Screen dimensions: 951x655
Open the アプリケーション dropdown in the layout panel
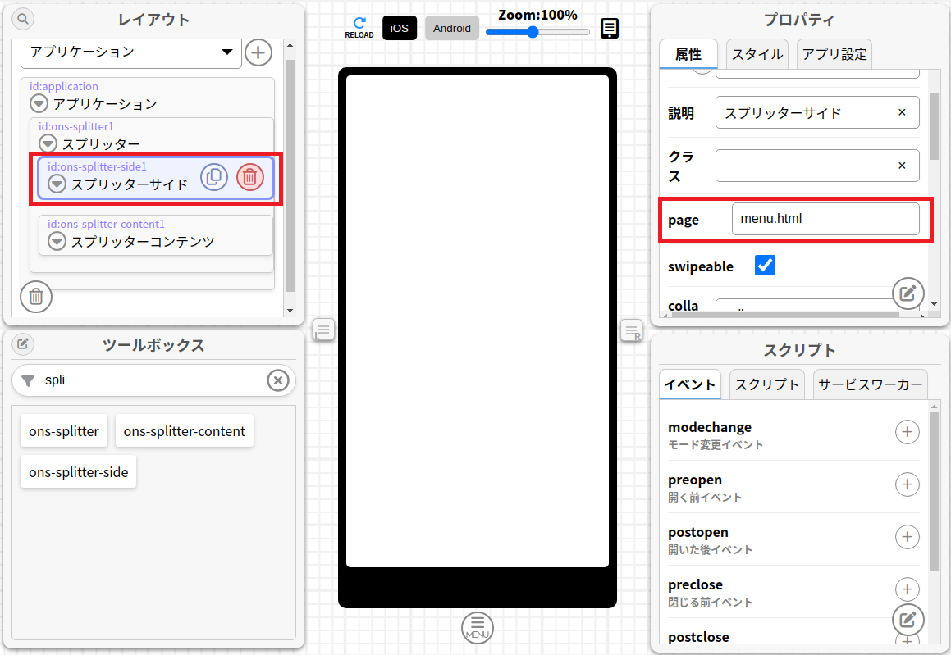coord(228,52)
